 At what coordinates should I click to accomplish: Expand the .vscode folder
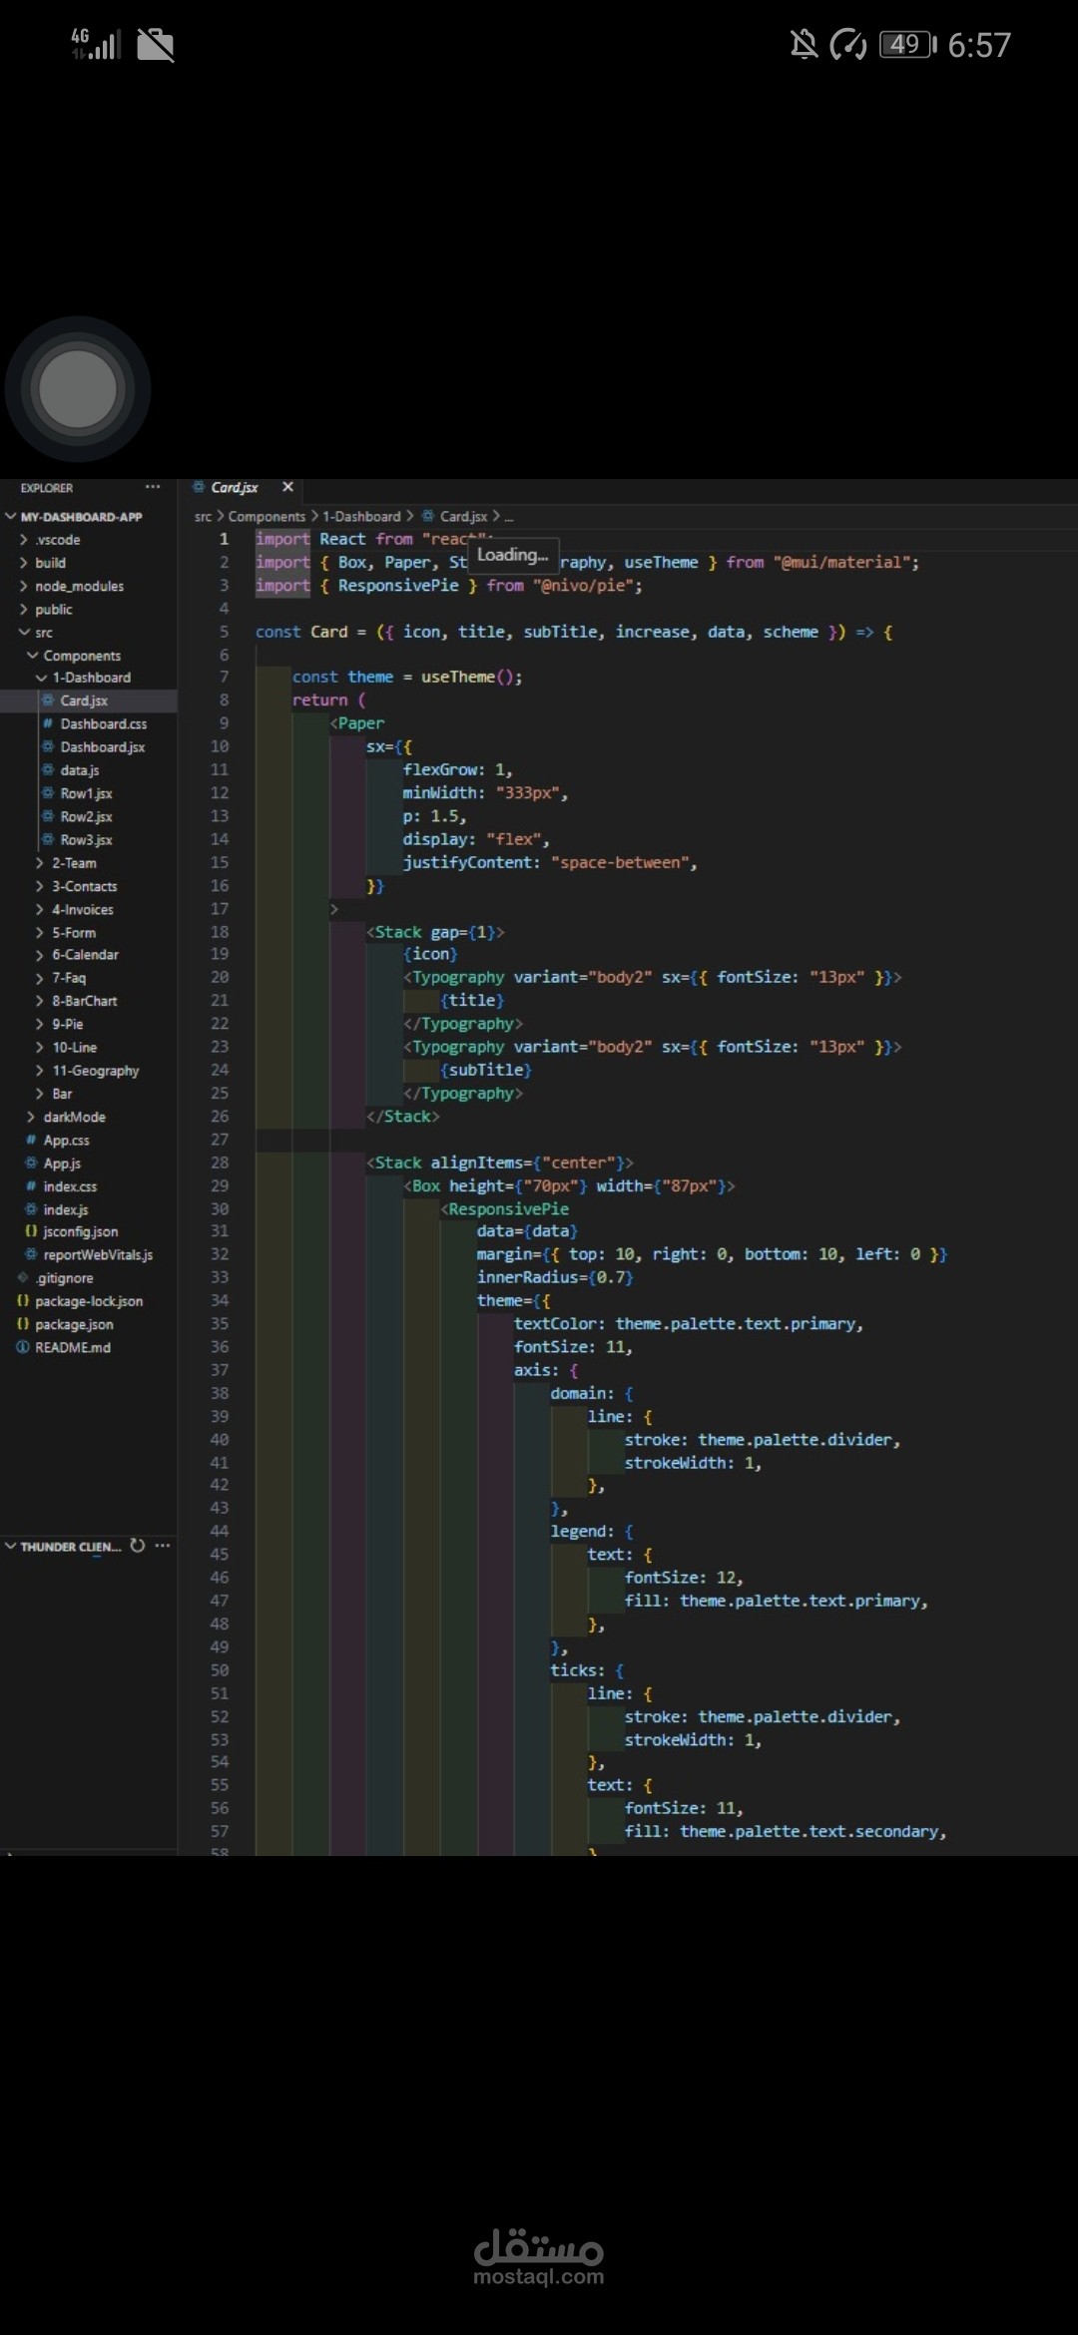pos(58,540)
